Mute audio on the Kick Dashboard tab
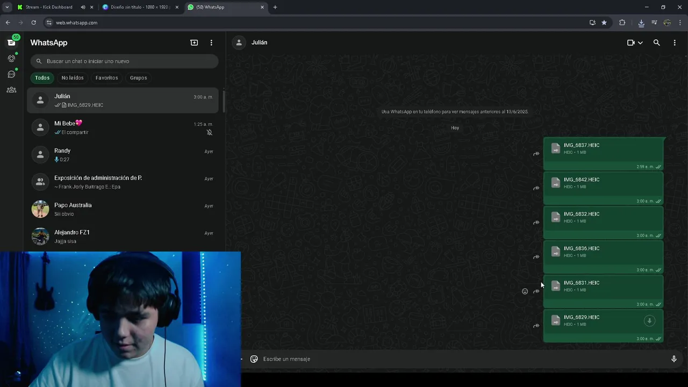The height and width of the screenshot is (387, 688). tap(83, 7)
